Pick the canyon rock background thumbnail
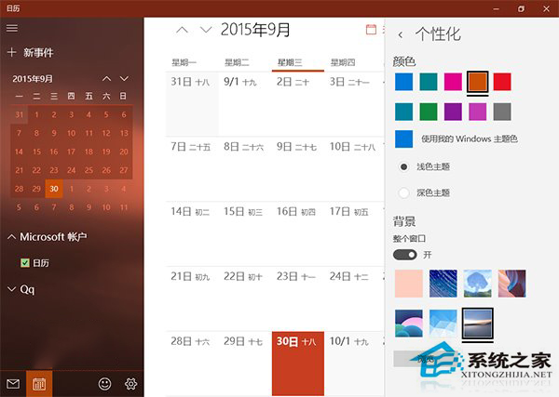The image size is (559, 397). coord(511,284)
